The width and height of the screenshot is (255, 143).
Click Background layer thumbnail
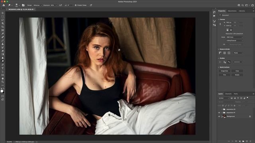pos(224,116)
